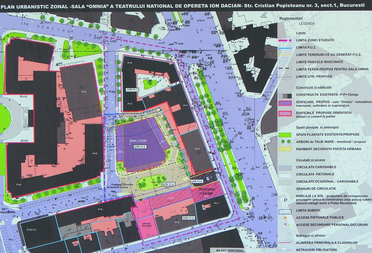Select the orange triangle public access symbol

coord(285,217)
